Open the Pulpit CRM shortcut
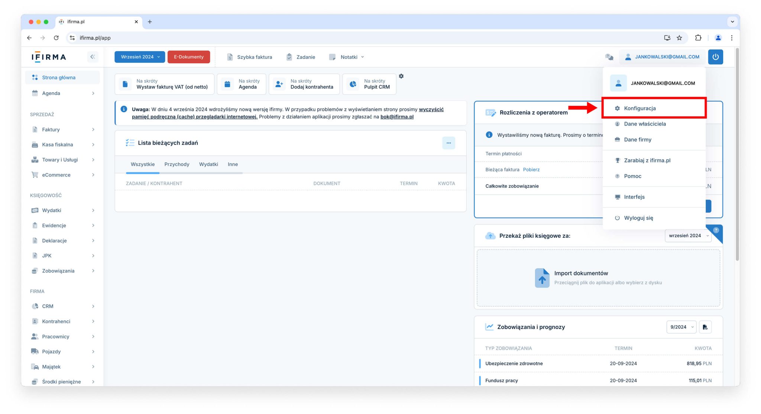761x414 pixels. tap(369, 84)
